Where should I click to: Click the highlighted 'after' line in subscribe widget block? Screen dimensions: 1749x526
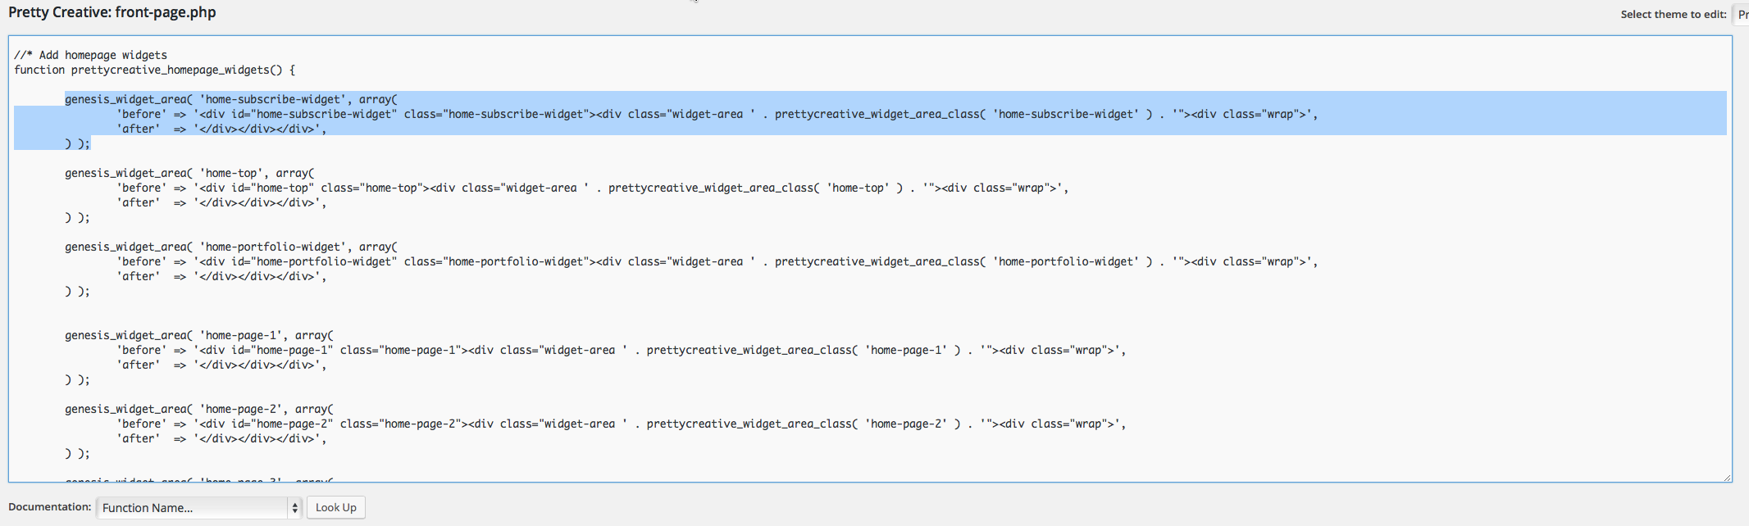[x=221, y=129]
